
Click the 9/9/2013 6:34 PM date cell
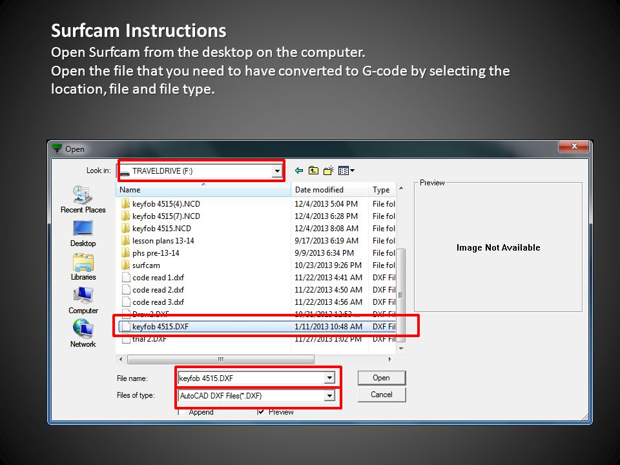324,253
